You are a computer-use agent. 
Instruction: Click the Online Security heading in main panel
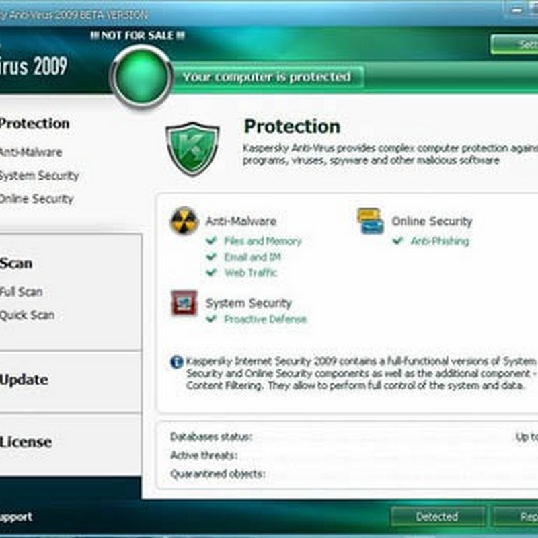(x=432, y=221)
